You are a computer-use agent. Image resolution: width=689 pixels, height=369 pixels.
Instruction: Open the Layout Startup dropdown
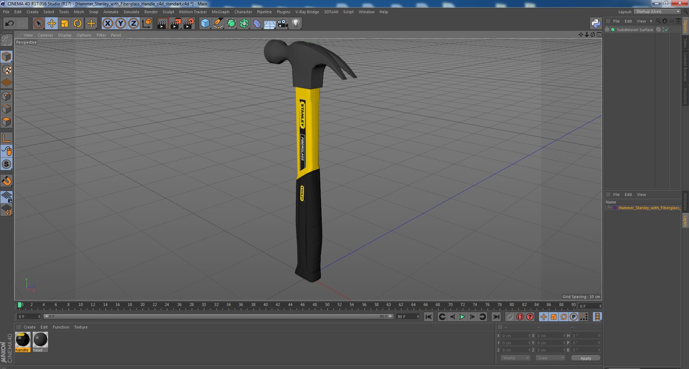click(657, 11)
